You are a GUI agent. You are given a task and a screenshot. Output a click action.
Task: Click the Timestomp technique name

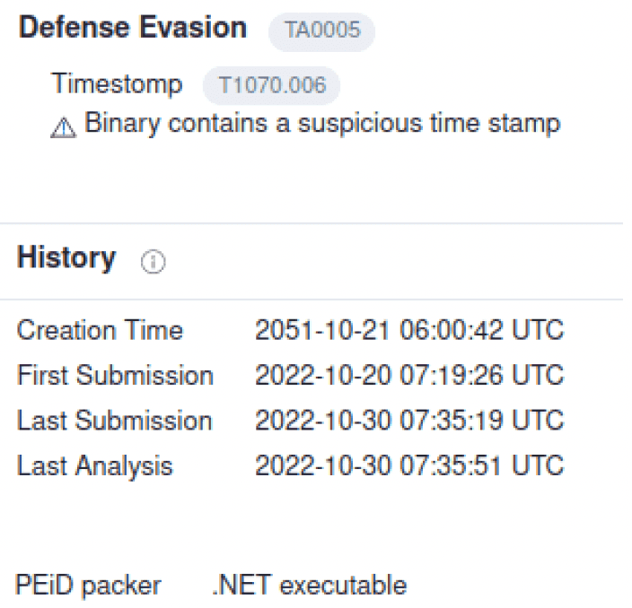click(118, 85)
